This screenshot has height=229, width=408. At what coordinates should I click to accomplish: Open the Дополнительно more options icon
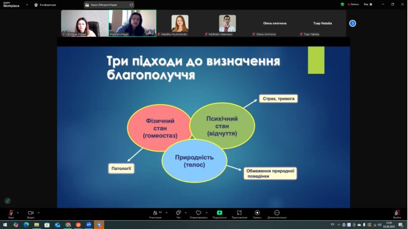coord(277,213)
